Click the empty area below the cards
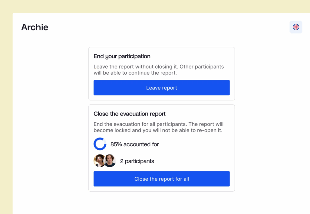The height and width of the screenshot is (214, 310). (162, 203)
